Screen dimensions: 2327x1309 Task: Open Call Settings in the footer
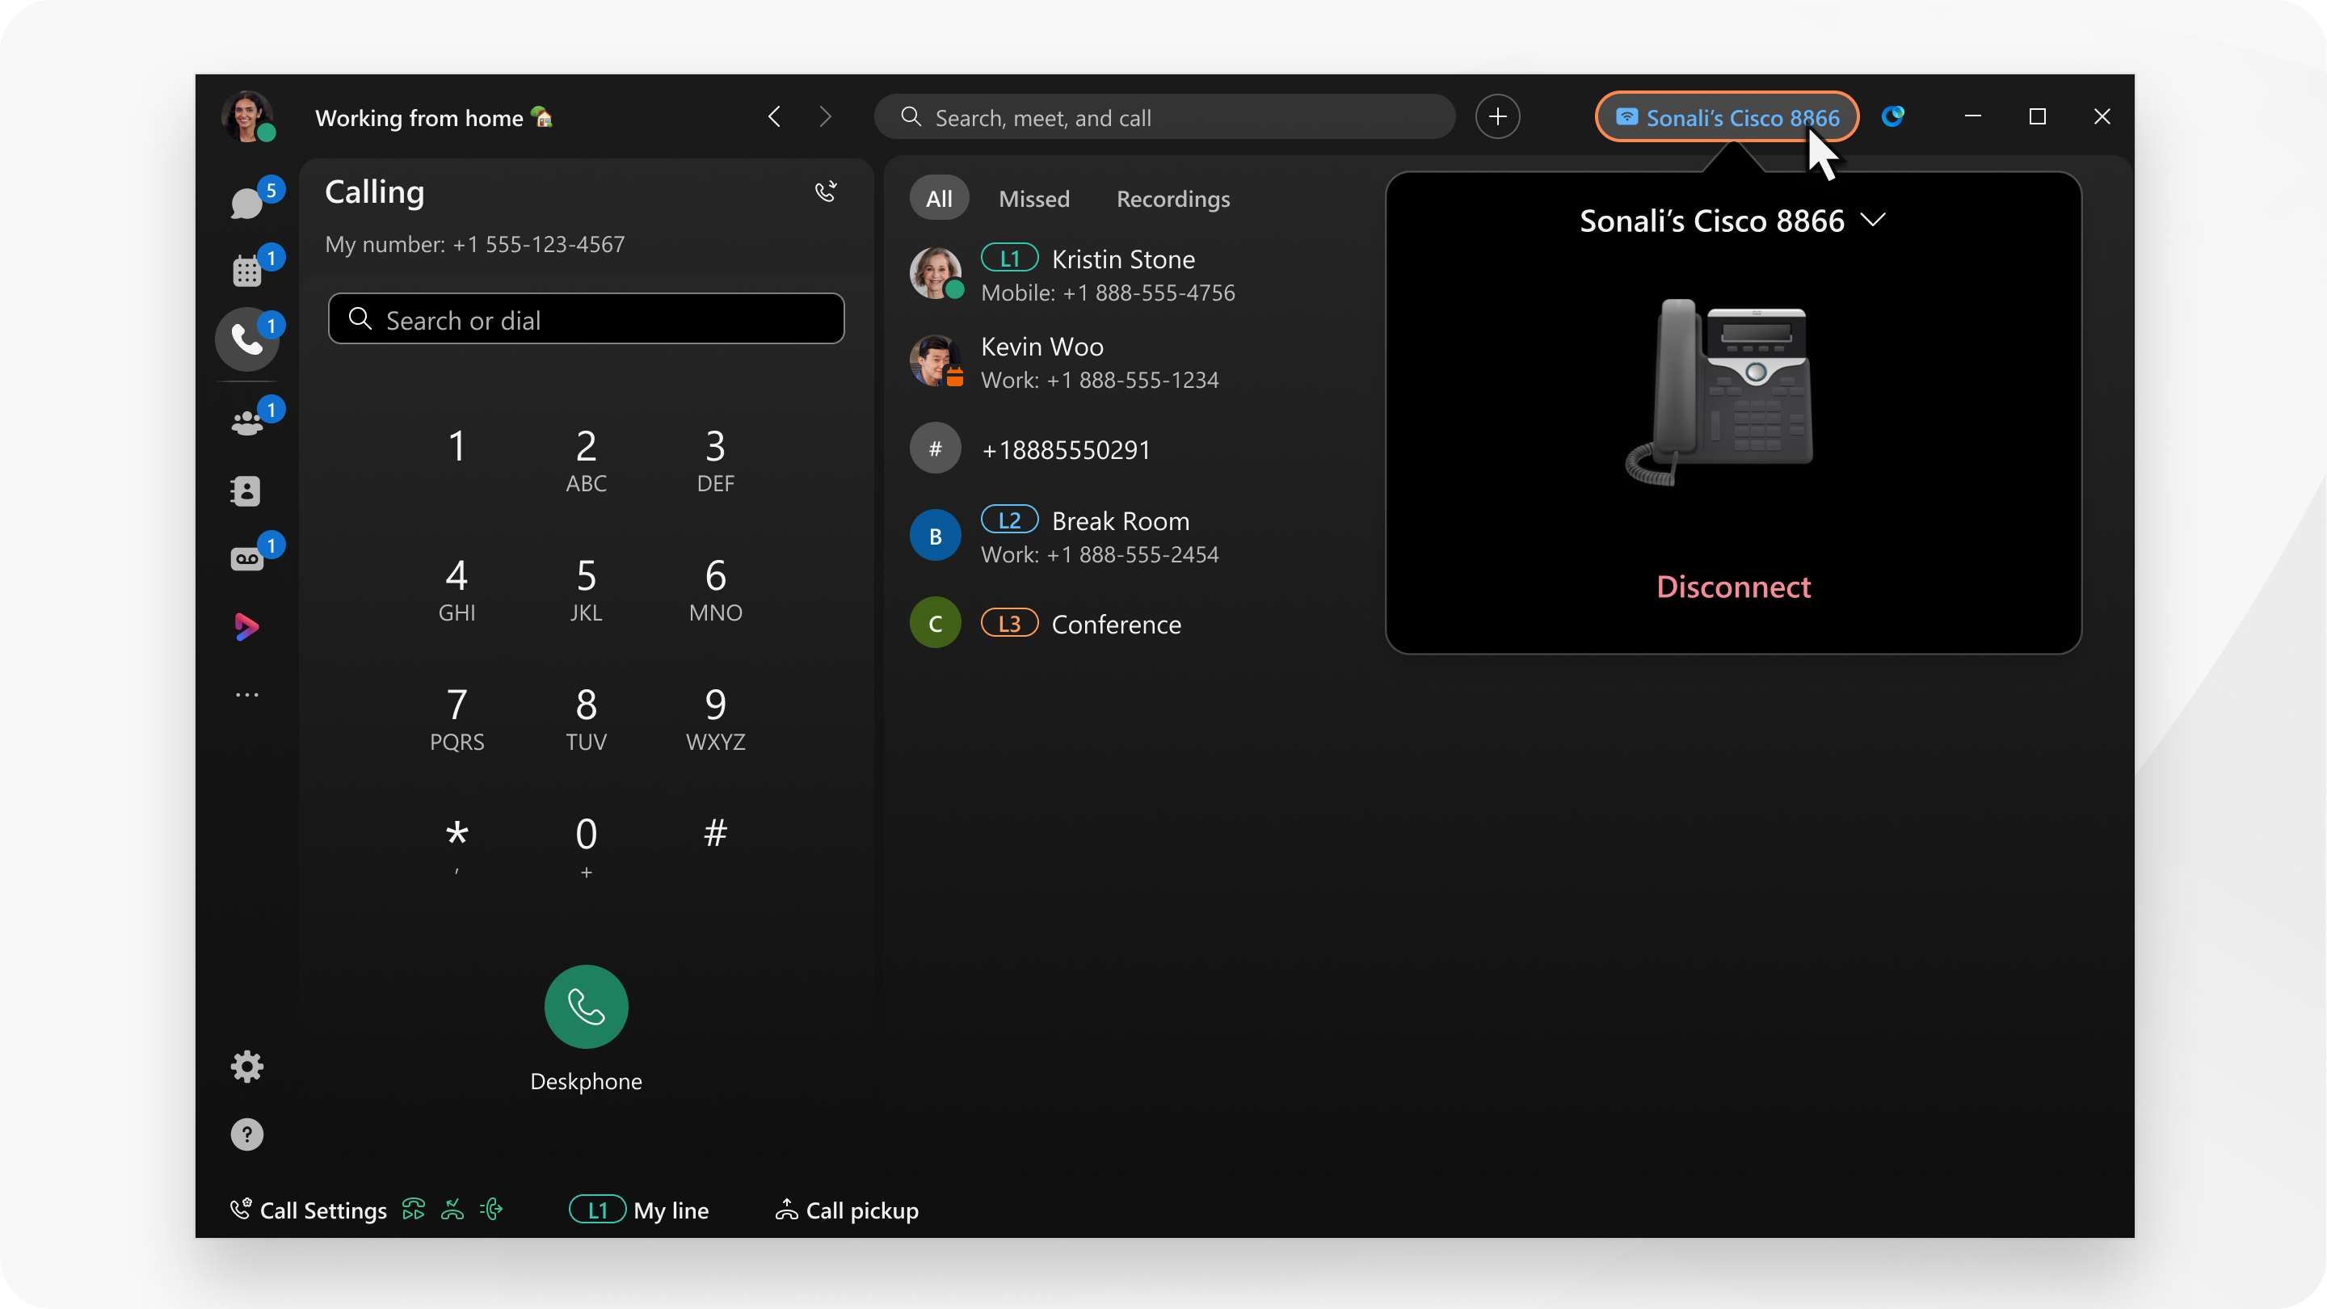click(x=309, y=1210)
